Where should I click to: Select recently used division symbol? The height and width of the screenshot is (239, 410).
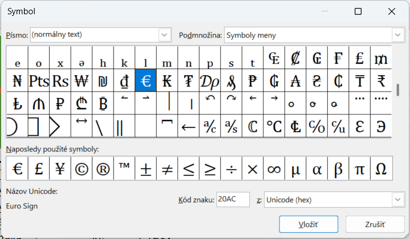tap(232, 168)
